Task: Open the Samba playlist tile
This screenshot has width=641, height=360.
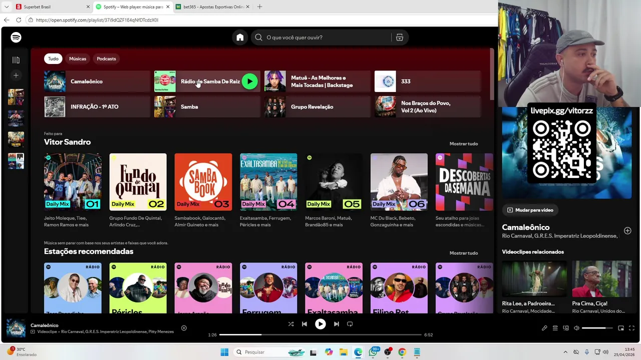Action: click(207, 106)
